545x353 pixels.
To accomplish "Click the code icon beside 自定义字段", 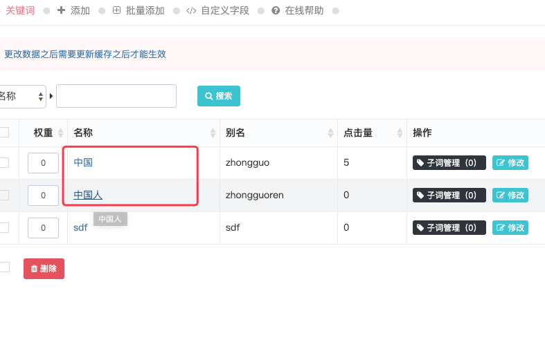I will [191, 11].
